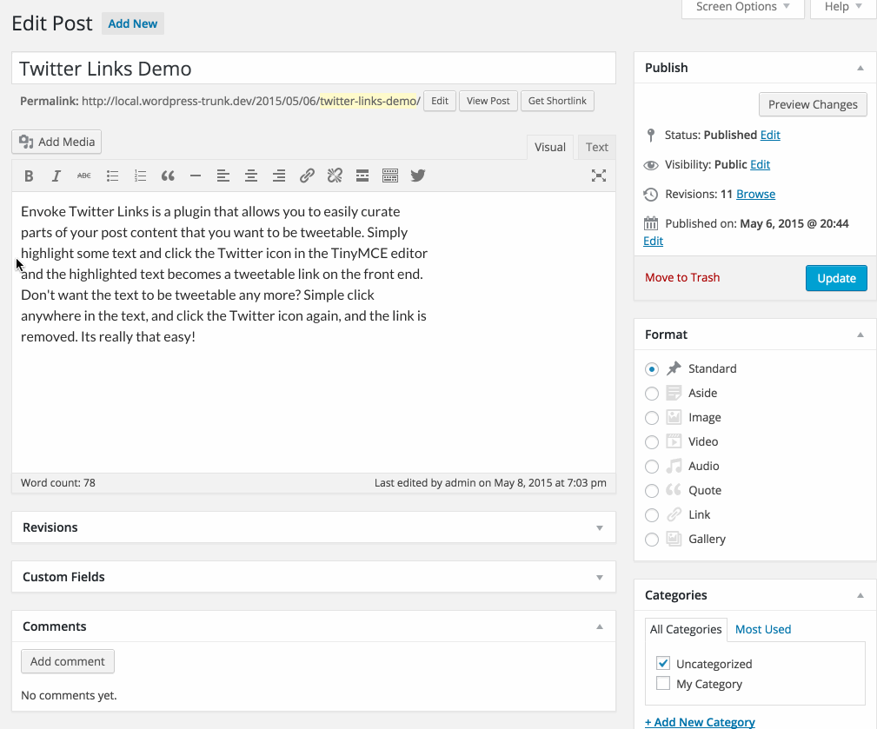Screen dimensions: 877x729
Task: Insert a blockquote using the toolbar
Action: pyautogui.click(x=168, y=176)
